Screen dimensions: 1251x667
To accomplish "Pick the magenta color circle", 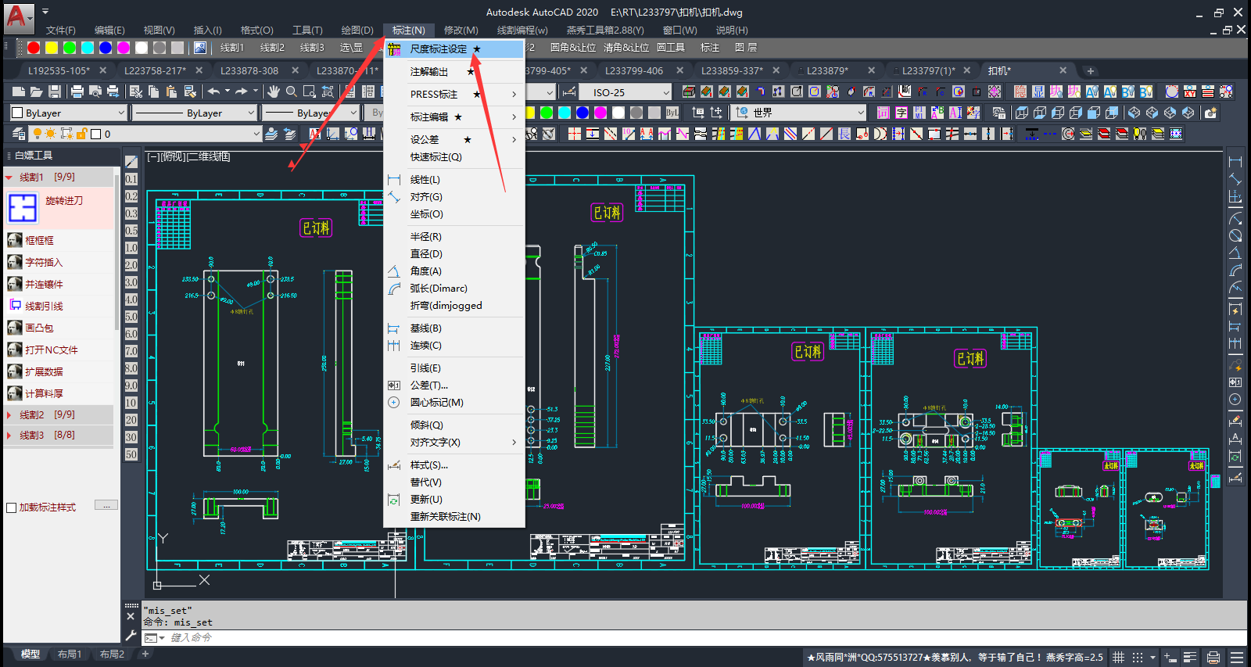I will 124,48.
